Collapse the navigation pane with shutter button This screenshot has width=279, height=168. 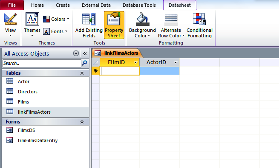pos(85,53)
